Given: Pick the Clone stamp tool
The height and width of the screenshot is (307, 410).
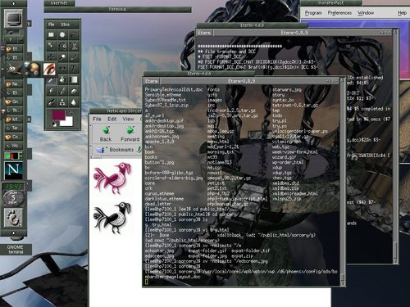Looking at the screenshot, I should tap(62, 102).
